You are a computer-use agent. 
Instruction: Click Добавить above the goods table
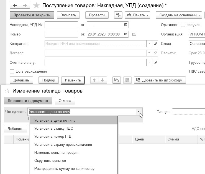click(21, 80)
